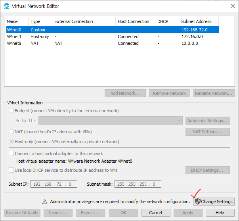Open DHCP Settings
Viewport: 239px width, 221px height.
(208, 170)
